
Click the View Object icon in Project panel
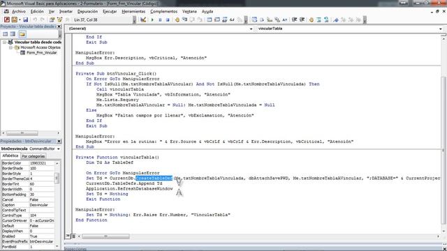(x=13, y=34)
